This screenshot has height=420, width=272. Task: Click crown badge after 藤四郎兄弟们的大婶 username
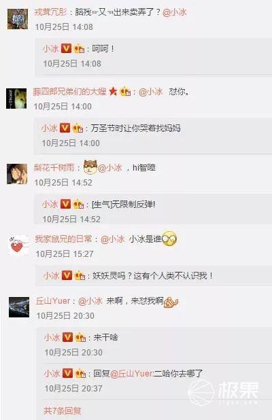click(x=125, y=92)
